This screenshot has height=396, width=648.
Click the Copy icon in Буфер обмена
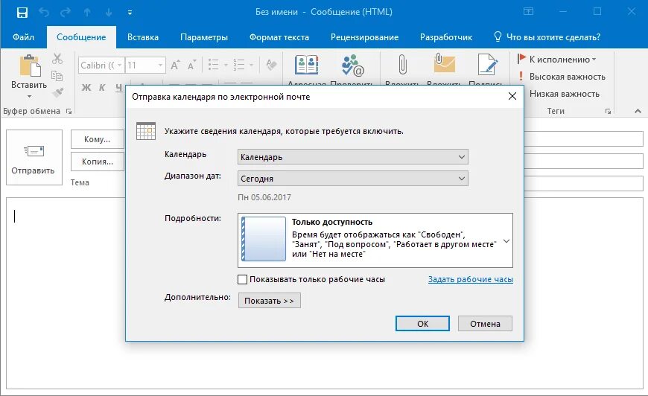pos(57,76)
